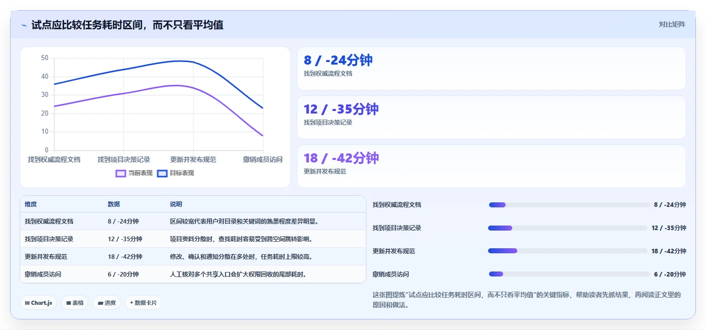The width and height of the screenshot is (706, 330).
Task: Select table row cell 更新并发布规范
Action: [x=46, y=257]
